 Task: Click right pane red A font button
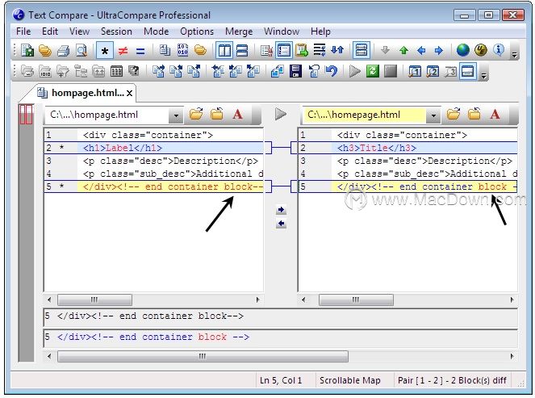[x=495, y=114]
